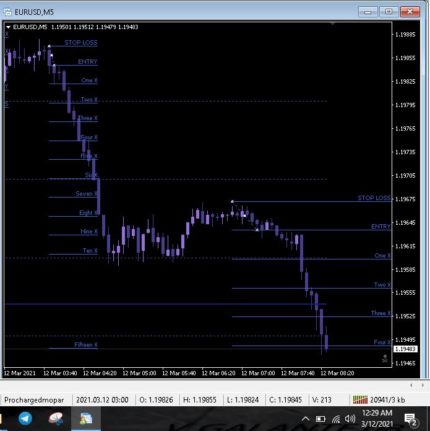Click the connection bars status icon
The image size is (430, 431).
[x=360, y=399]
